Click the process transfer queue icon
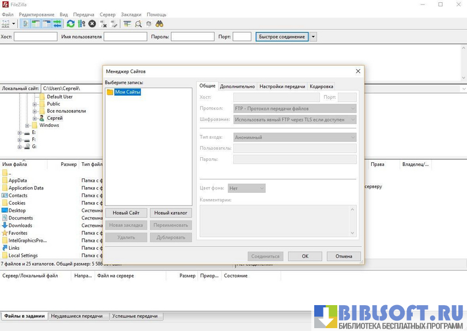This screenshot has height=331, width=467. coord(81,24)
